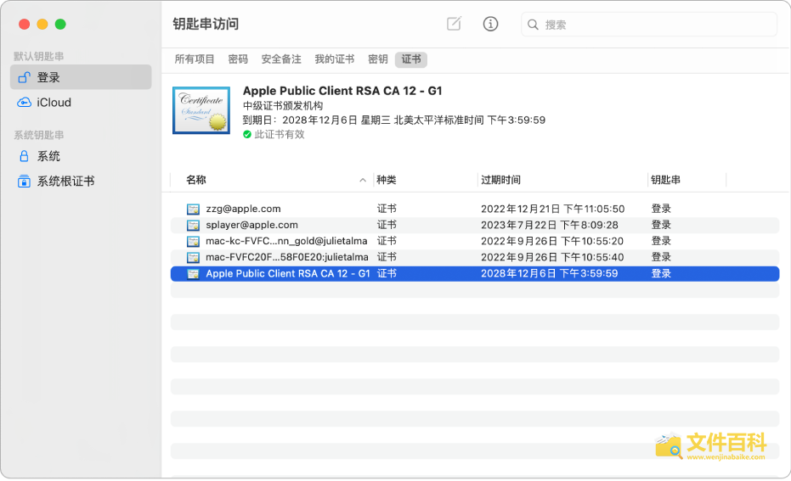Switch to the 密钥 tab
The height and width of the screenshot is (481, 791).
[x=378, y=59]
